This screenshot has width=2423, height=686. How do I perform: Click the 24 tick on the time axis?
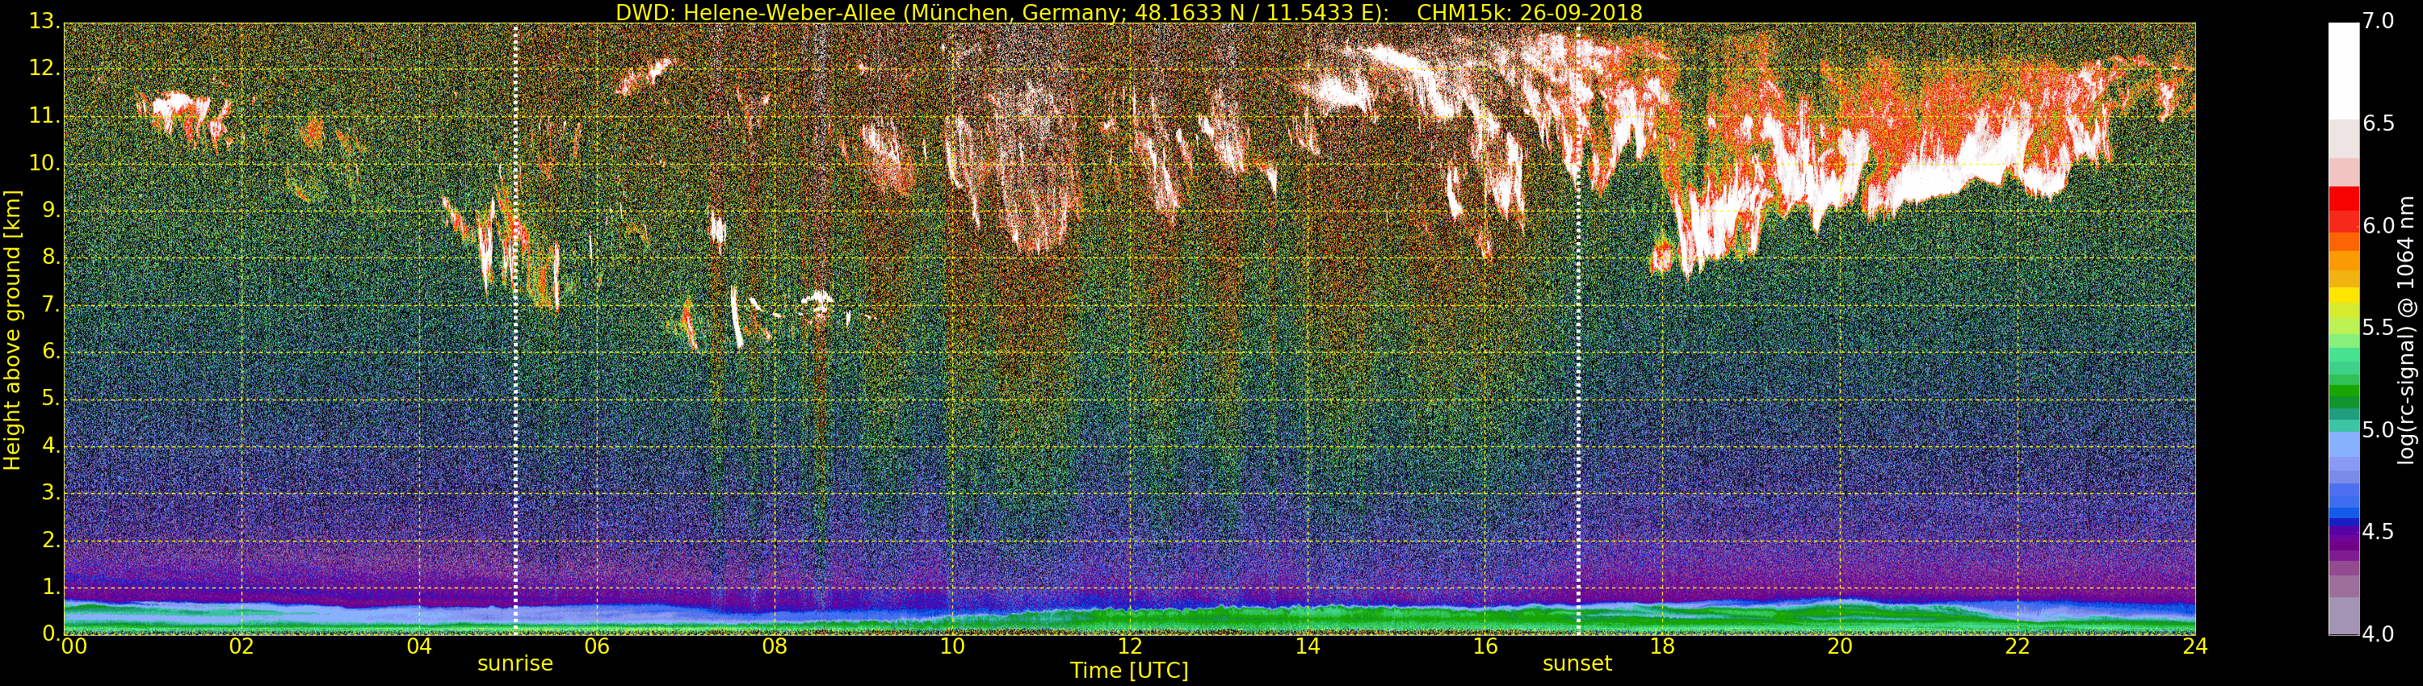[x=2194, y=646]
